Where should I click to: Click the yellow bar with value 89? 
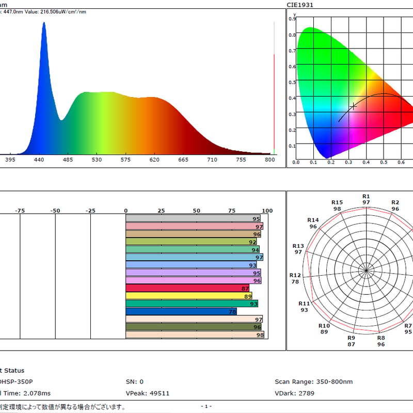[189, 296]
